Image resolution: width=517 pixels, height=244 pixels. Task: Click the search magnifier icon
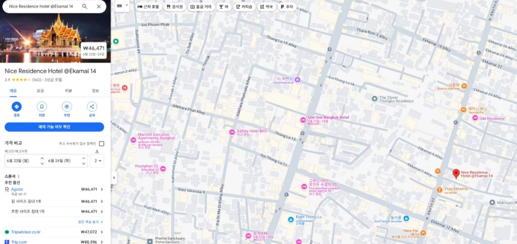click(x=85, y=6)
